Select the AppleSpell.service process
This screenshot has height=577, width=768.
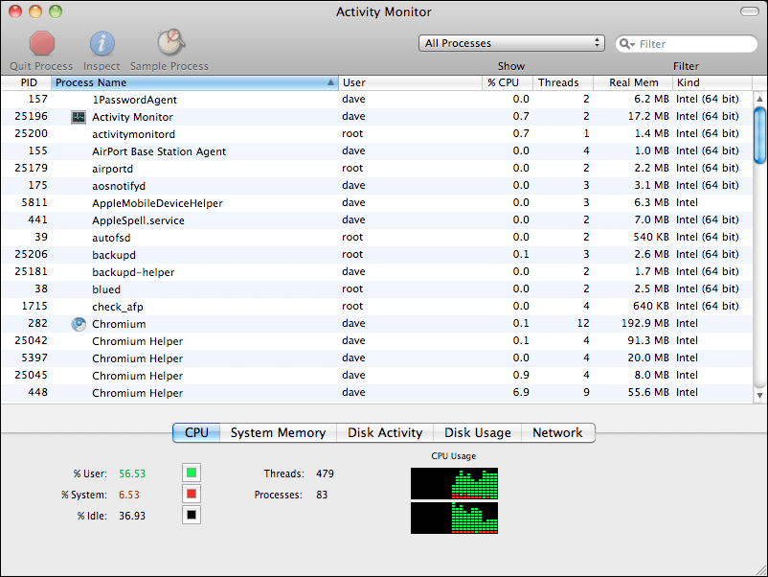point(376,220)
